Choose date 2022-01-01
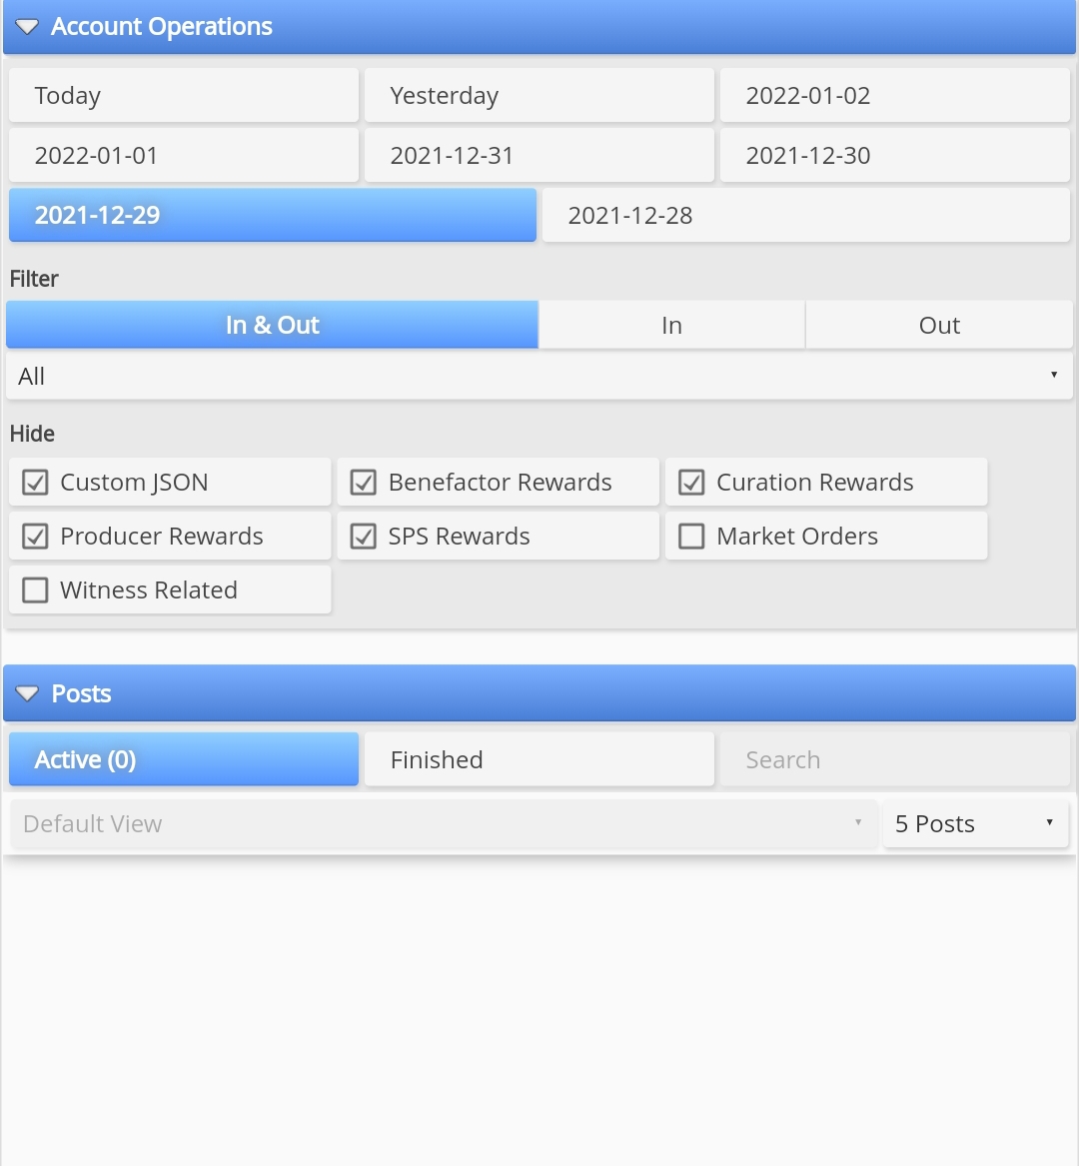This screenshot has width=1079, height=1166. point(184,156)
